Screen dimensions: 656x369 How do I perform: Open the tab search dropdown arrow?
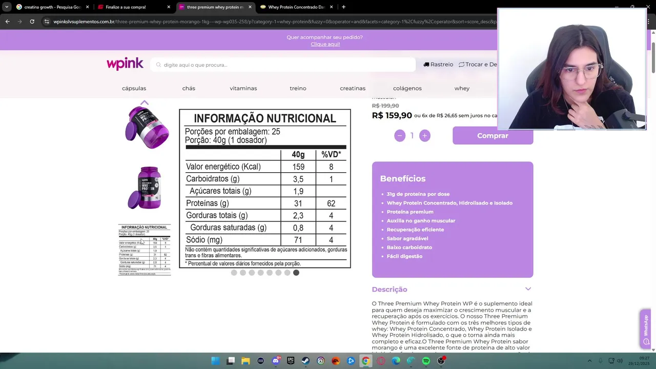(6, 7)
